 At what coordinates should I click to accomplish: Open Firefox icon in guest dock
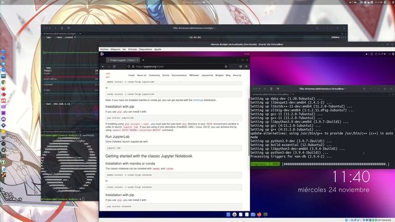(259, 215)
